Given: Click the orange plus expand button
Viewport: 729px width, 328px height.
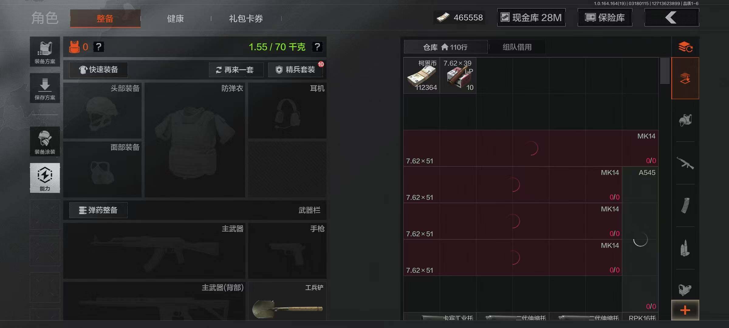Looking at the screenshot, I should pos(685,310).
